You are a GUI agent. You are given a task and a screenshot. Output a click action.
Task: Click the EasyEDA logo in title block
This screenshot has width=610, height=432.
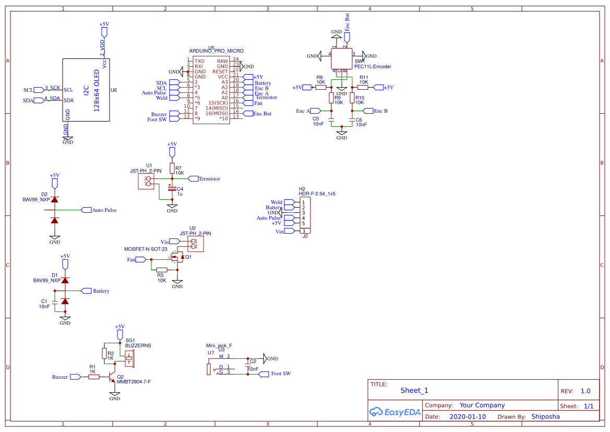click(395, 412)
